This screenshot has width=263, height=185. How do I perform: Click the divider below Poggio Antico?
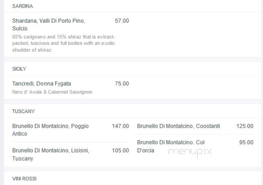[70, 142]
